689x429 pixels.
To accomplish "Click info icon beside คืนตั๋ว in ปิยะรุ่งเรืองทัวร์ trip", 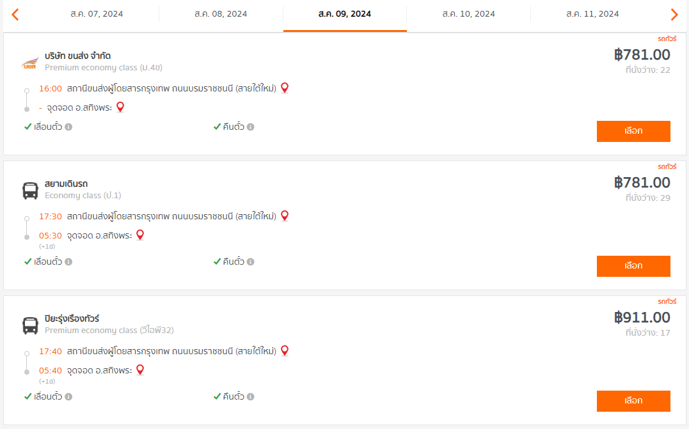I will pos(251,396).
